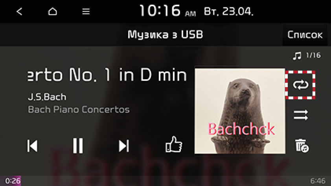Click the scrolling song title text
The image size is (331, 186).
click(107, 75)
